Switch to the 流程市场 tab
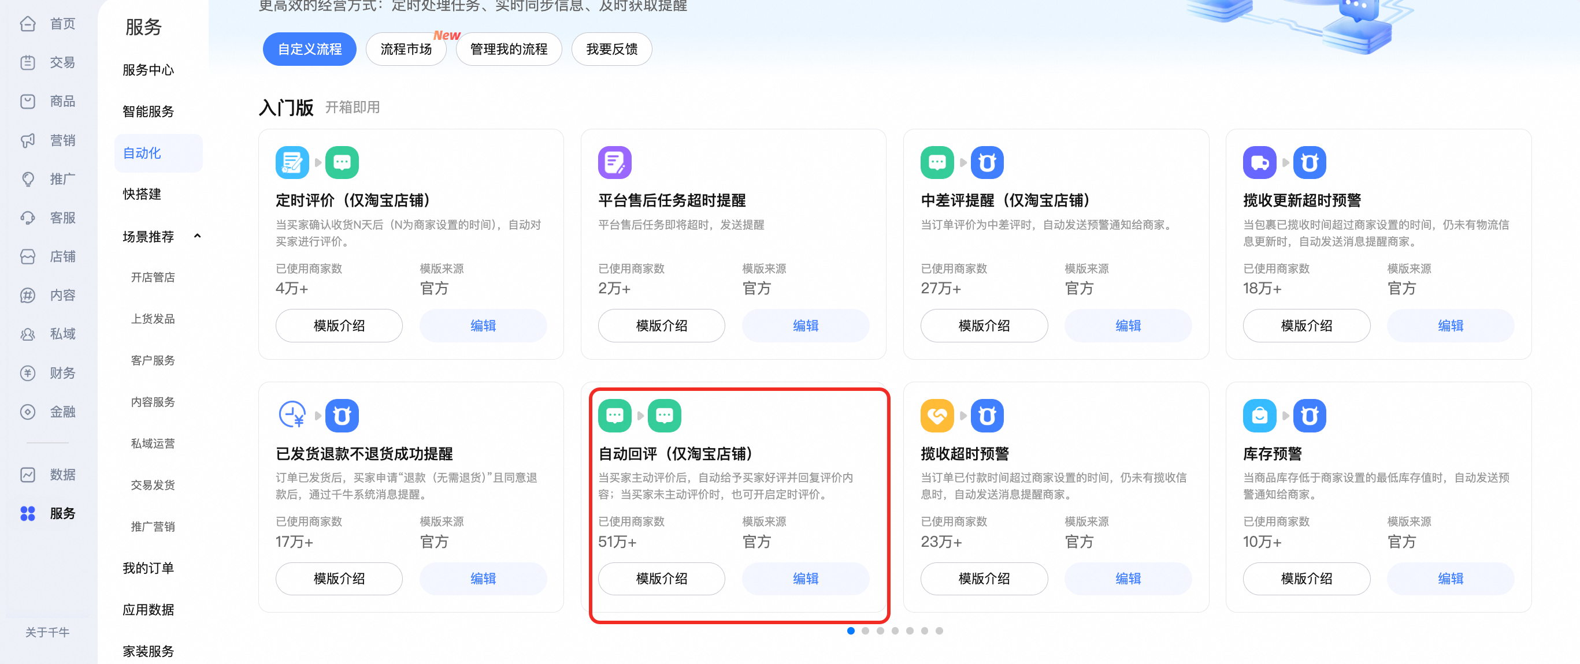This screenshot has width=1580, height=664. (x=406, y=49)
